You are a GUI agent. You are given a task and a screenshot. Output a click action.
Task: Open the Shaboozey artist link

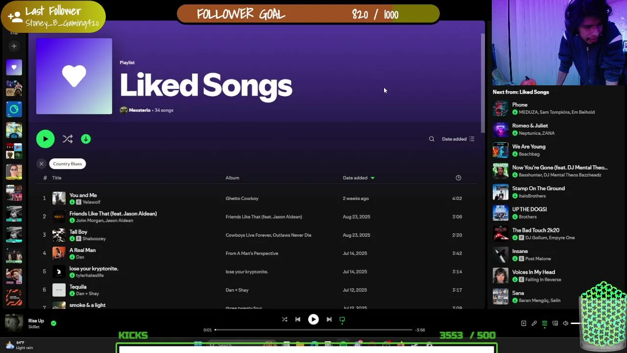point(94,239)
